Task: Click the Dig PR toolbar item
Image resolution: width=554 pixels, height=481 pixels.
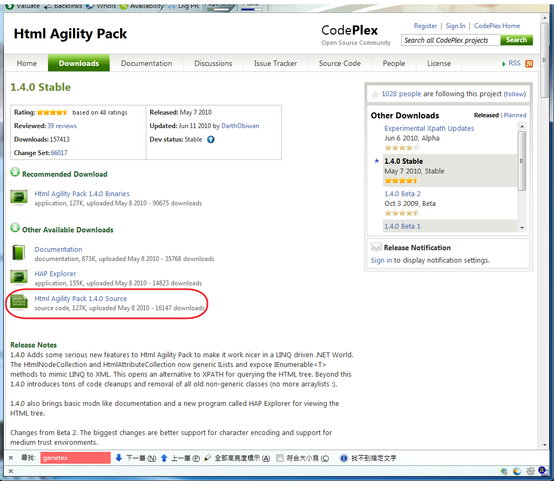Action: point(184,6)
